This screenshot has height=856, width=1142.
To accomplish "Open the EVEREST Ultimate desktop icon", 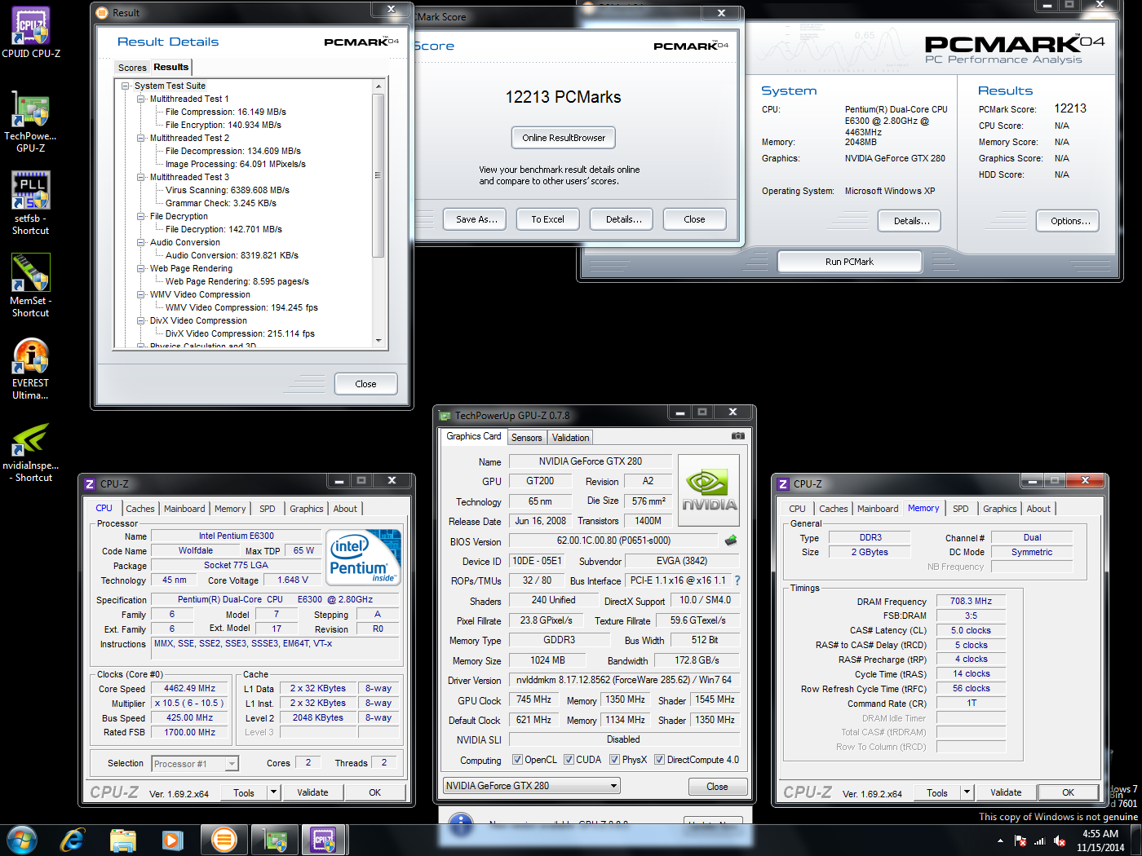I will 31,368.
